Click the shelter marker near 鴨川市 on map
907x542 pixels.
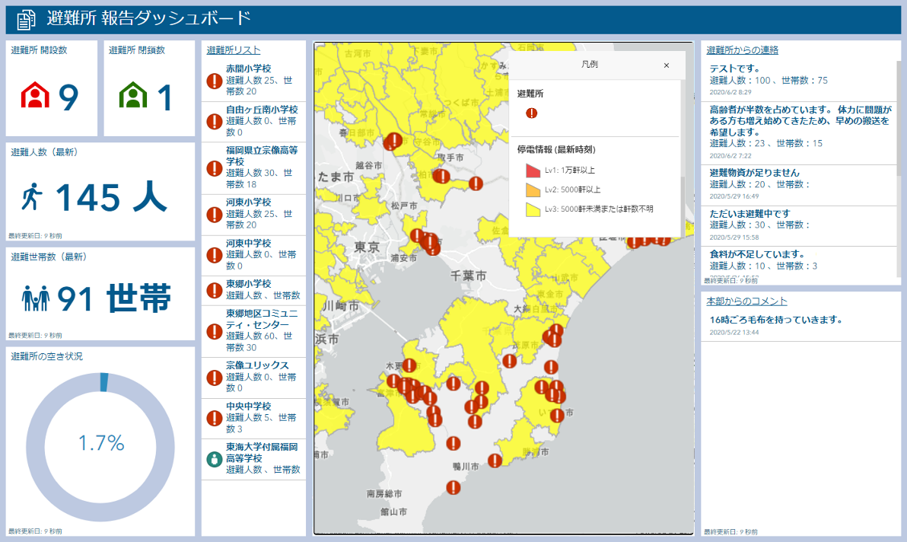point(454,443)
